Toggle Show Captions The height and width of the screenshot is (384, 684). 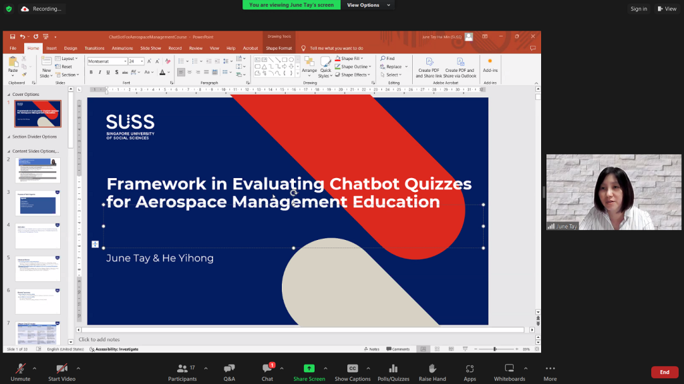[x=352, y=369]
